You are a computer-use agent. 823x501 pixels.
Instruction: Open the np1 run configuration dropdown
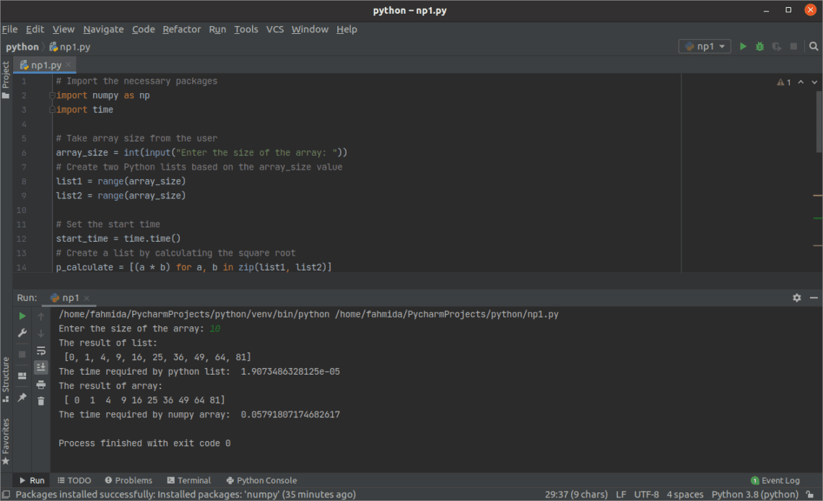(704, 45)
